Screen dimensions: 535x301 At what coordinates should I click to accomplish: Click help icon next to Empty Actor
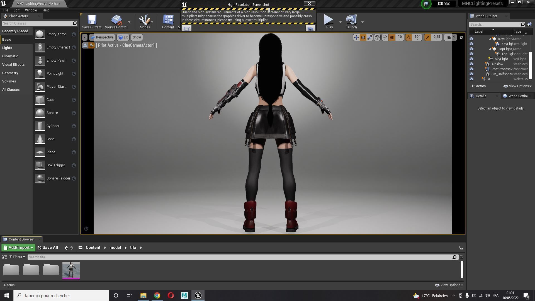(74, 34)
